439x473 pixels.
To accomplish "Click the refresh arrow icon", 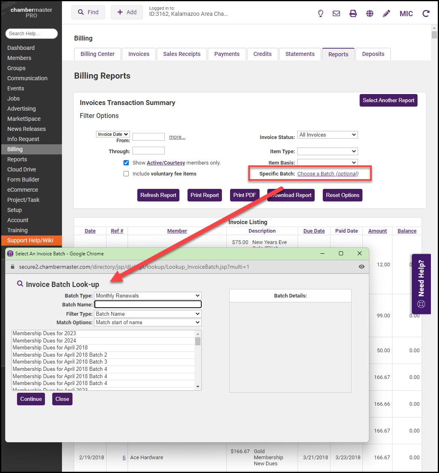I will coord(426,13).
